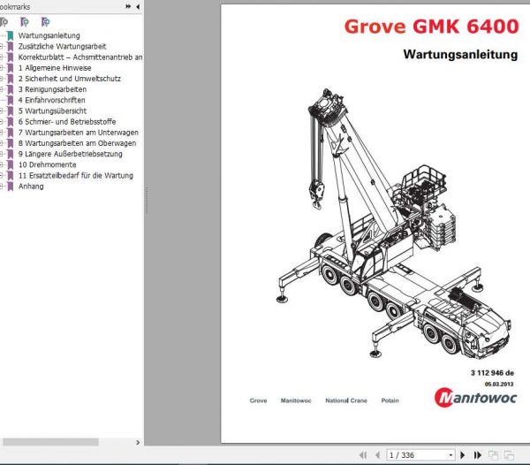
Task: Click the 'National Crane' text on the page
Action: coord(346,400)
